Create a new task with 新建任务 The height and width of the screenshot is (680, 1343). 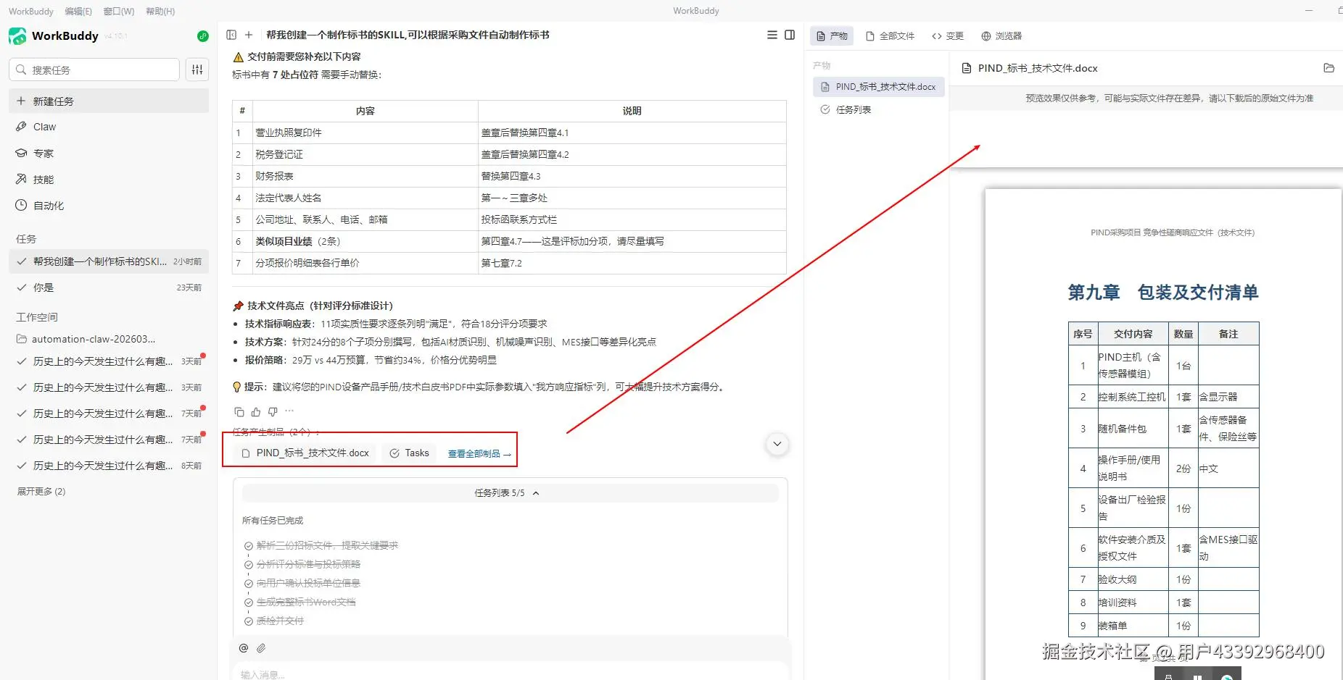(x=109, y=101)
